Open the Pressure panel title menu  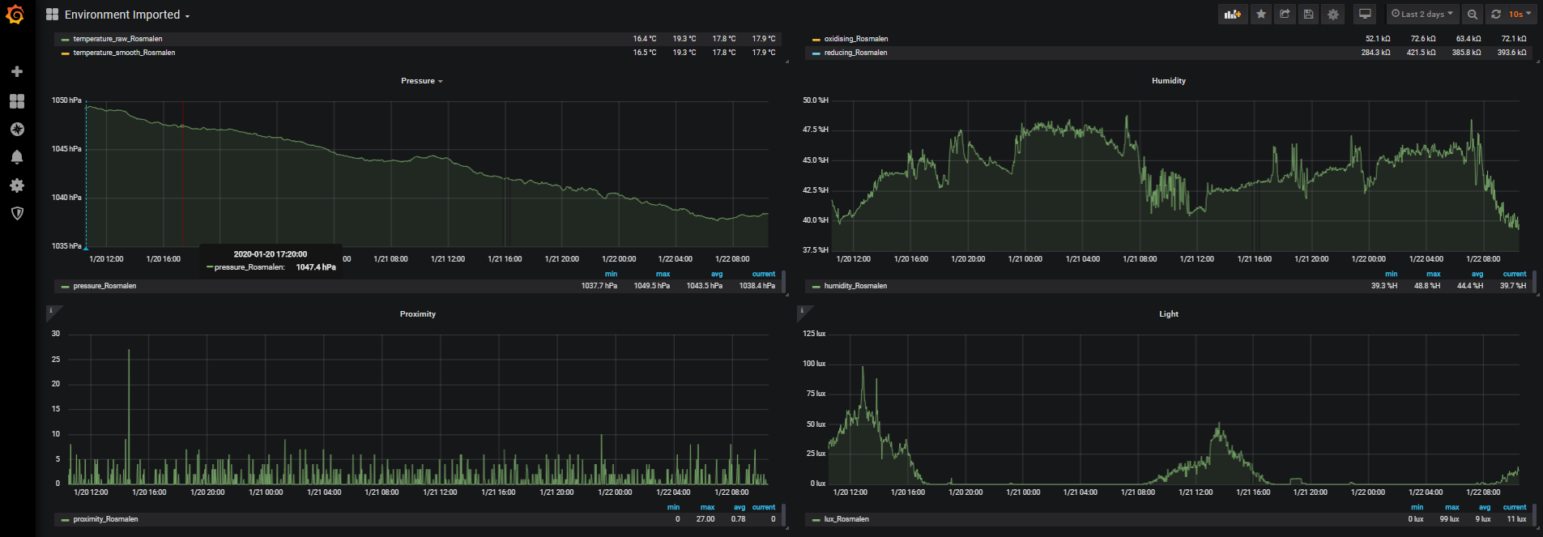(x=421, y=81)
